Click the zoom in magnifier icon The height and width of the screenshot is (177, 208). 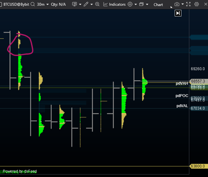click(97, 4)
